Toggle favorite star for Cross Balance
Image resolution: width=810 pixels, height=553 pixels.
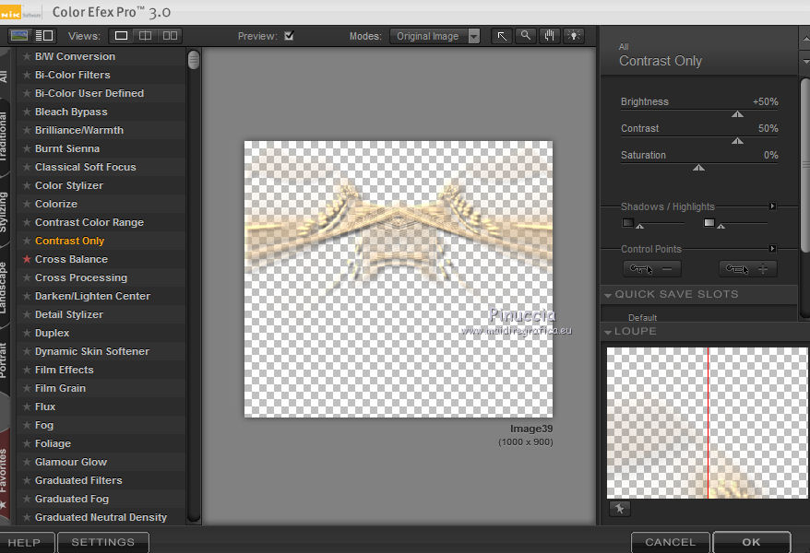pyautogui.click(x=27, y=259)
